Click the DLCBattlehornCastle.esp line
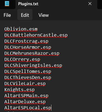 (36, 35)
